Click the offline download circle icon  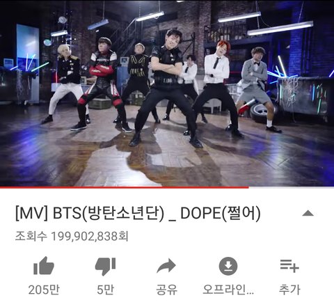228,266
